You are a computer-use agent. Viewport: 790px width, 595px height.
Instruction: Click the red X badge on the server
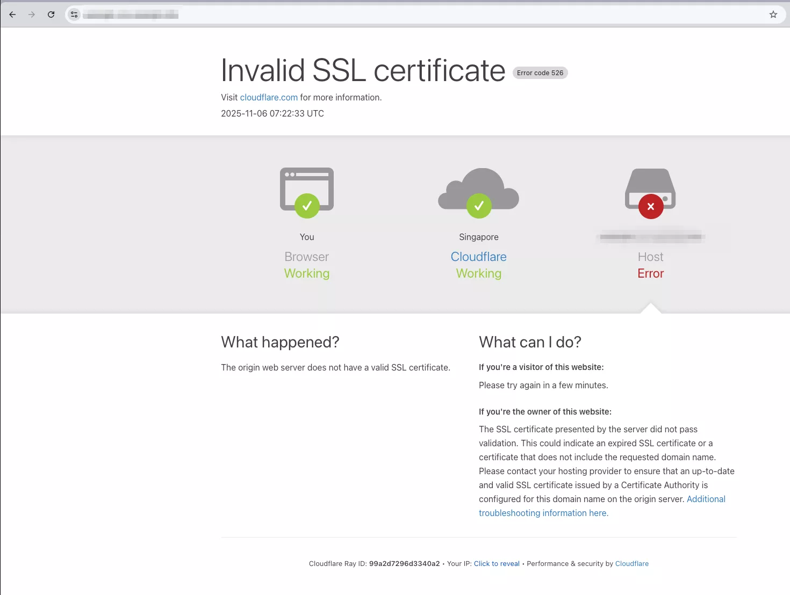coord(651,206)
